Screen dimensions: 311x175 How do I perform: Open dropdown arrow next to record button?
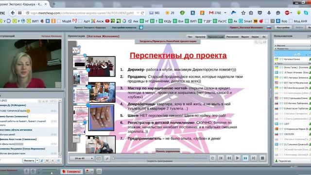click(x=92, y=171)
